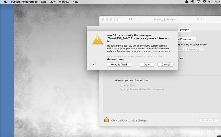Open the Help menu
Screen dimensions: 221x137
(x=75, y=2)
